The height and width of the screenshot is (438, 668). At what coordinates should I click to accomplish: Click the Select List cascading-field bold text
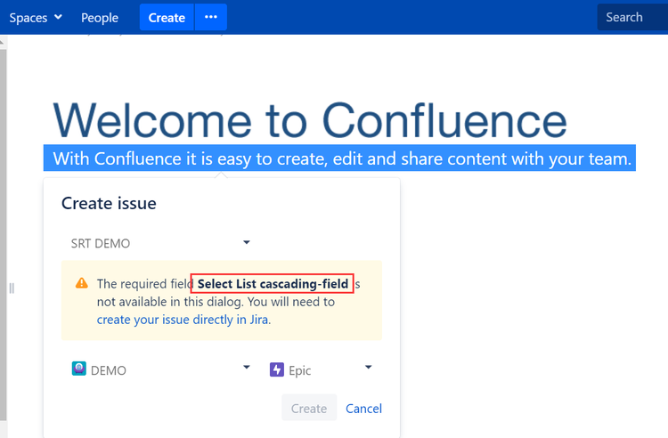pyautogui.click(x=273, y=283)
